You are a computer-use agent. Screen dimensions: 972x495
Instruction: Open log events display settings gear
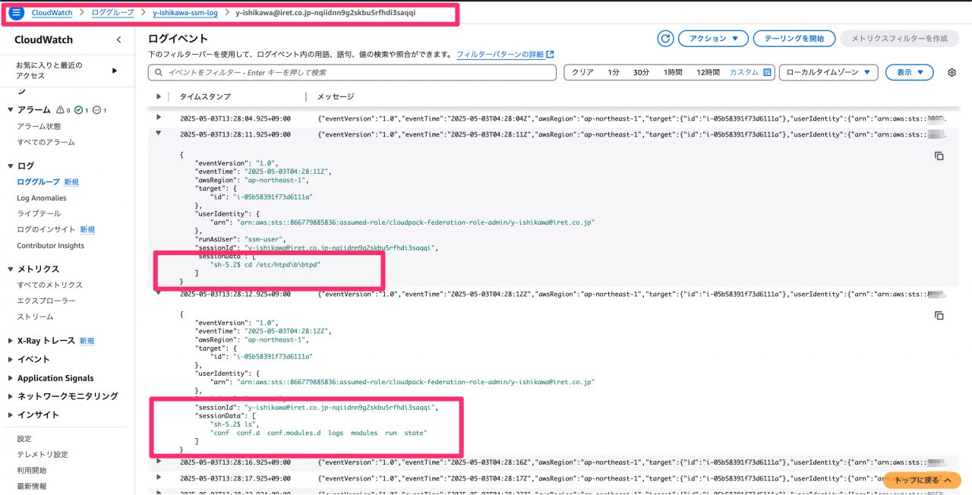coord(951,72)
